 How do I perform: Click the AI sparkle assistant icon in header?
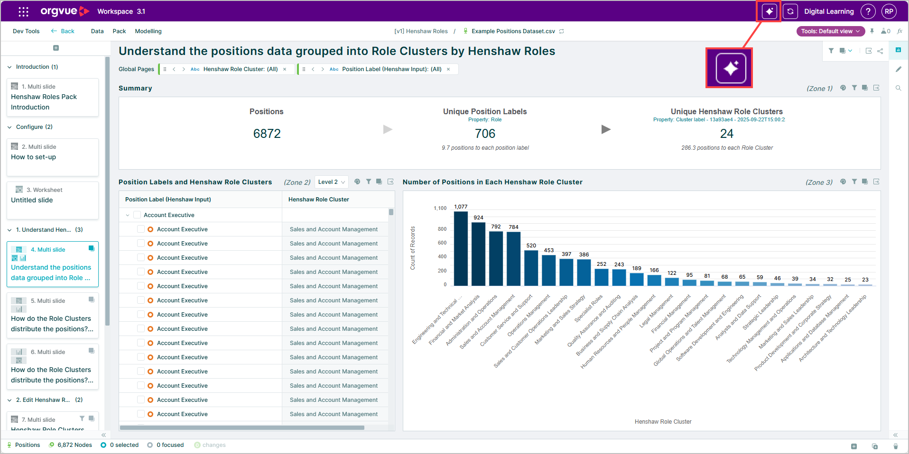[x=769, y=11]
